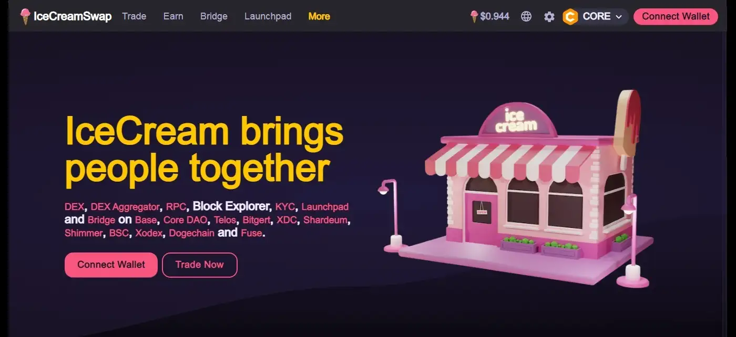This screenshot has height=337, width=736.
Task: Open the More menu
Action: point(319,16)
